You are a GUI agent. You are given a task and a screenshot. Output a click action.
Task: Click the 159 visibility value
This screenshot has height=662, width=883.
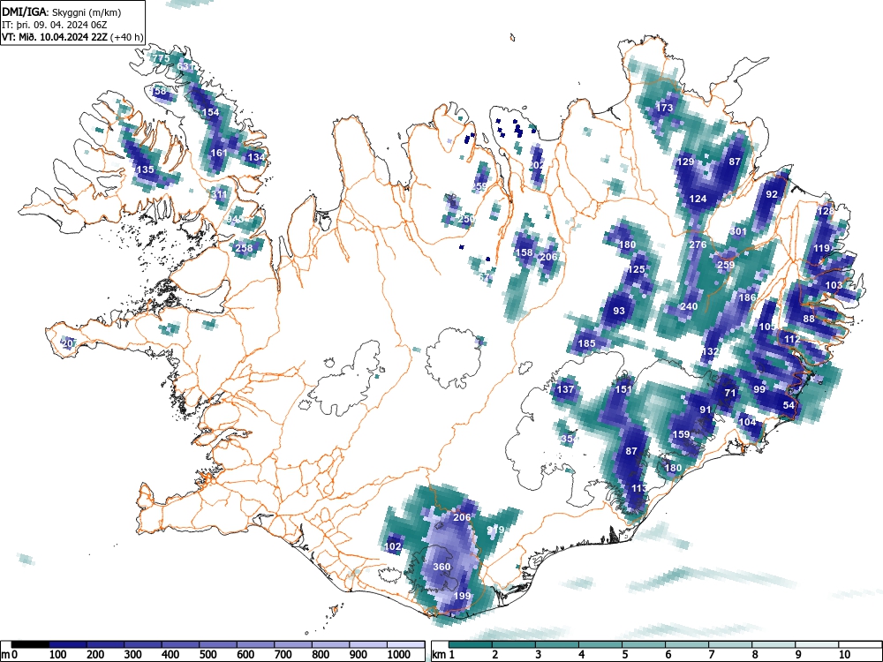coord(682,434)
